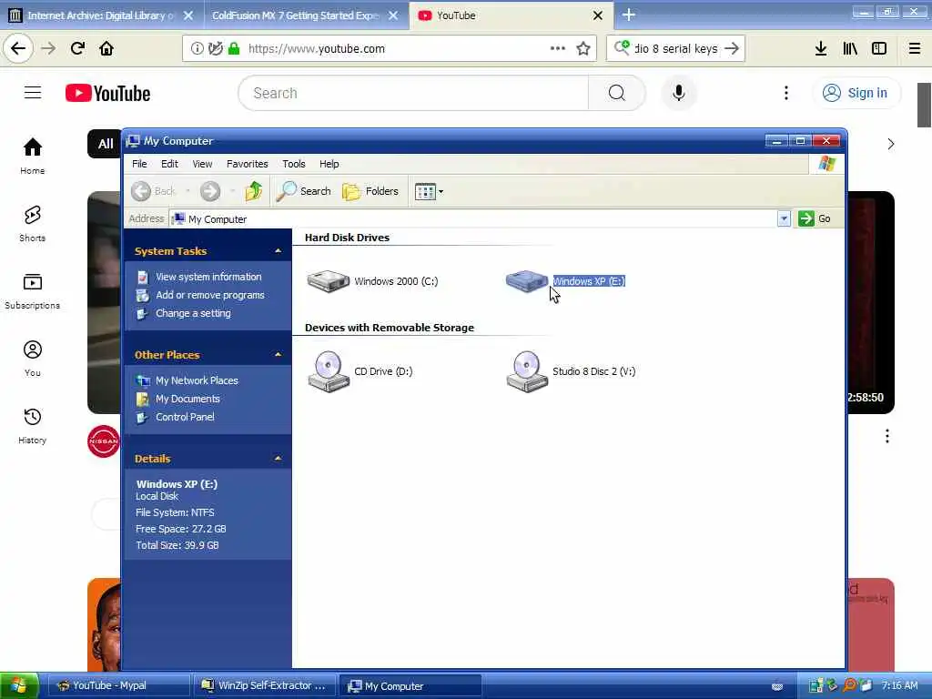Image resolution: width=932 pixels, height=699 pixels.
Task: Open My Documents link in Other Places
Action: [187, 399]
